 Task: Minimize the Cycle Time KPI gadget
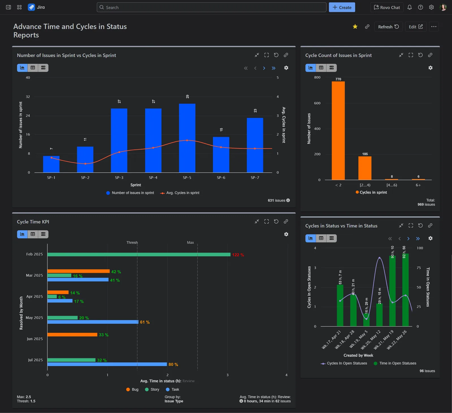coord(257,221)
